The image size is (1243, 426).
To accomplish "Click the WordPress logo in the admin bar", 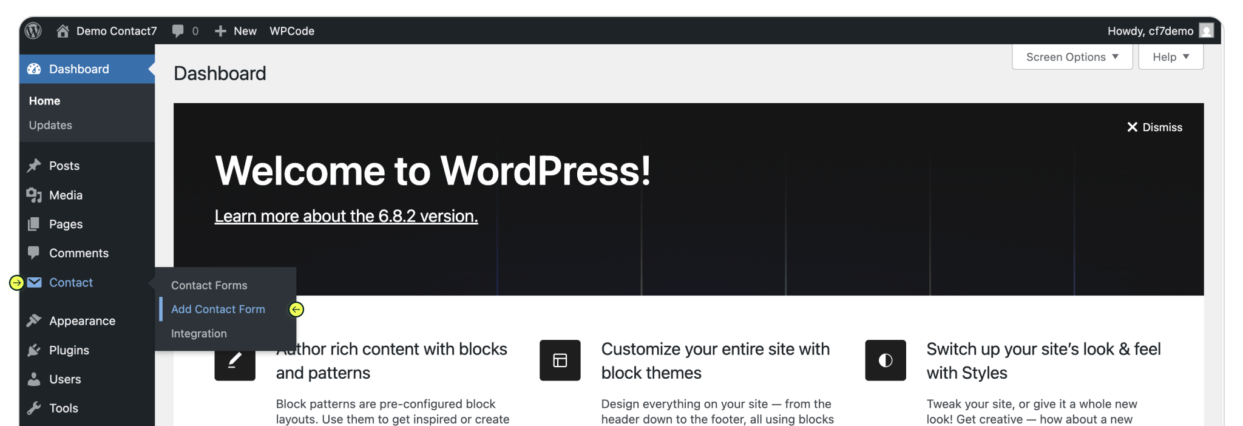I will click(33, 30).
